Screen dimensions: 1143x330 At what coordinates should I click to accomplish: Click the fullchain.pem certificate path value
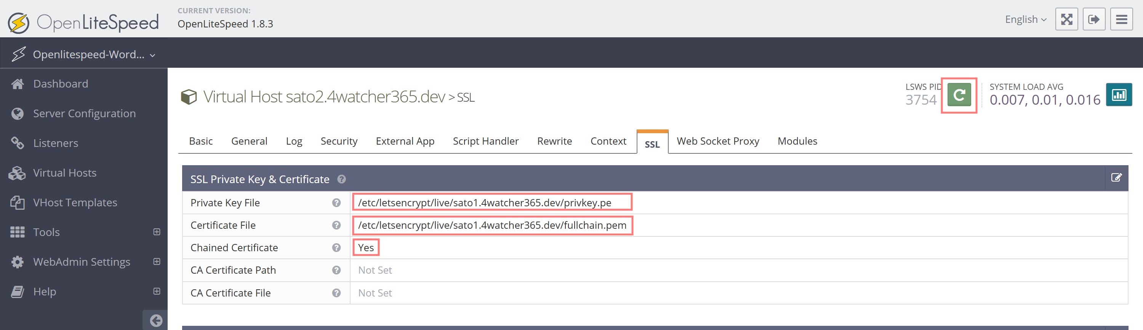click(492, 225)
